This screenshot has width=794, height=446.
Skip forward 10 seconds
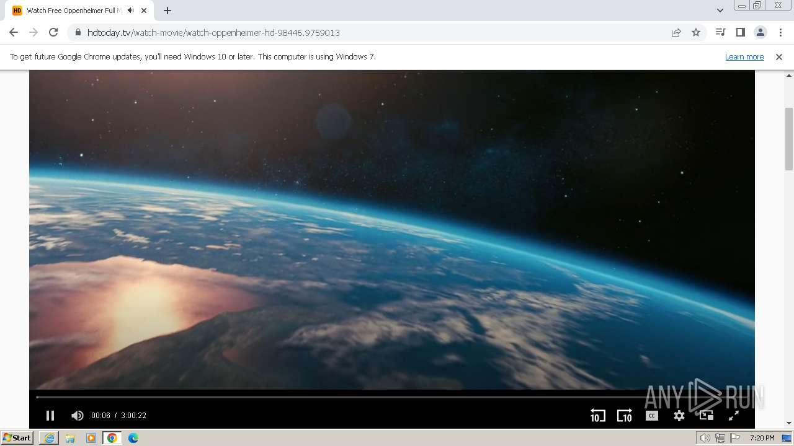(624, 416)
